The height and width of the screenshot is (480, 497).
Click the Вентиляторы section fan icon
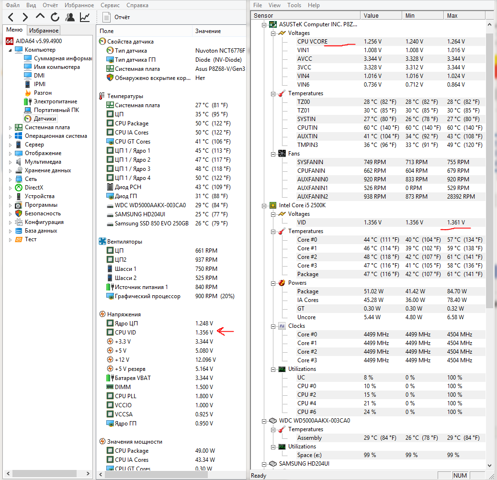tap(102, 241)
